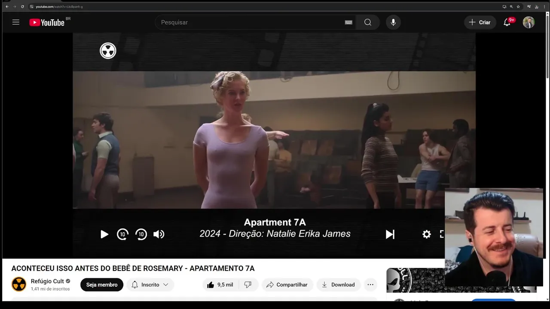This screenshot has width=550, height=309.
Task: Go back with the browser back arrow
Action: point(7,7)
